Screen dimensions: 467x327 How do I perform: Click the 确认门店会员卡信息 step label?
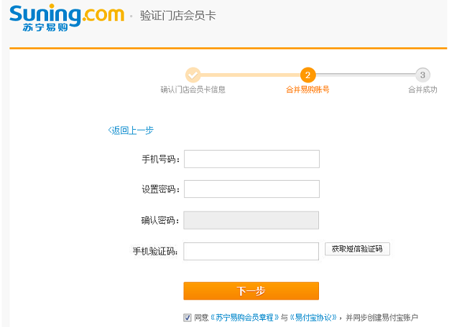pyautogui.click(x=193, y=90)
